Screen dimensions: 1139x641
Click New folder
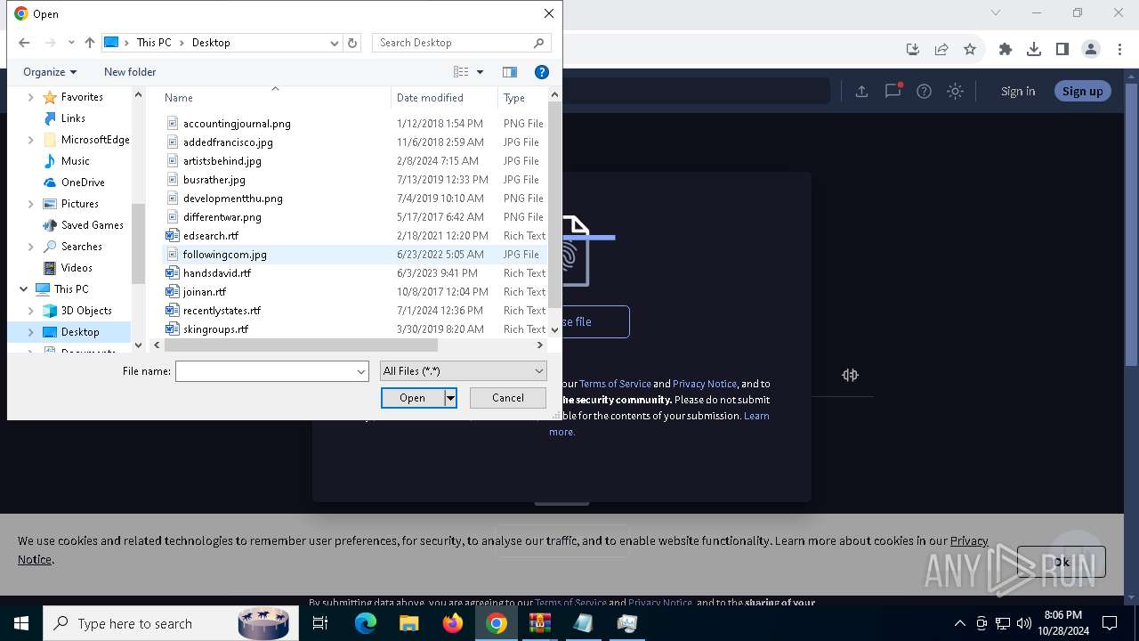click(x=130, y=72)
